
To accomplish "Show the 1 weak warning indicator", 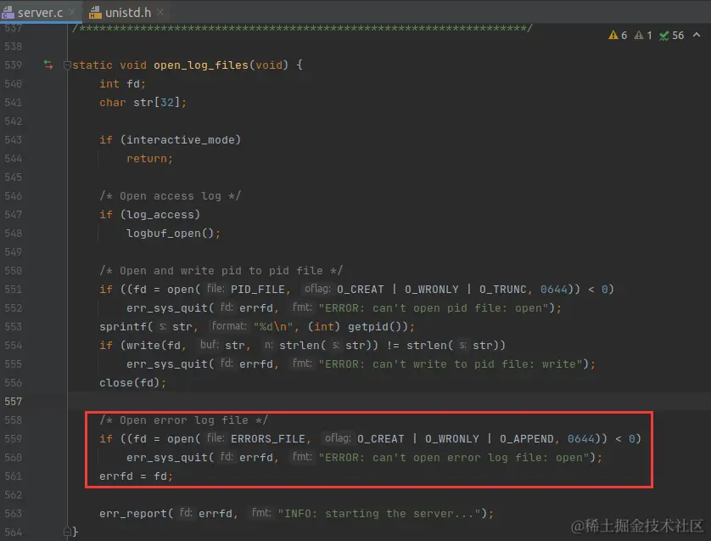I will pyautogui.click(x=643, y=36).
